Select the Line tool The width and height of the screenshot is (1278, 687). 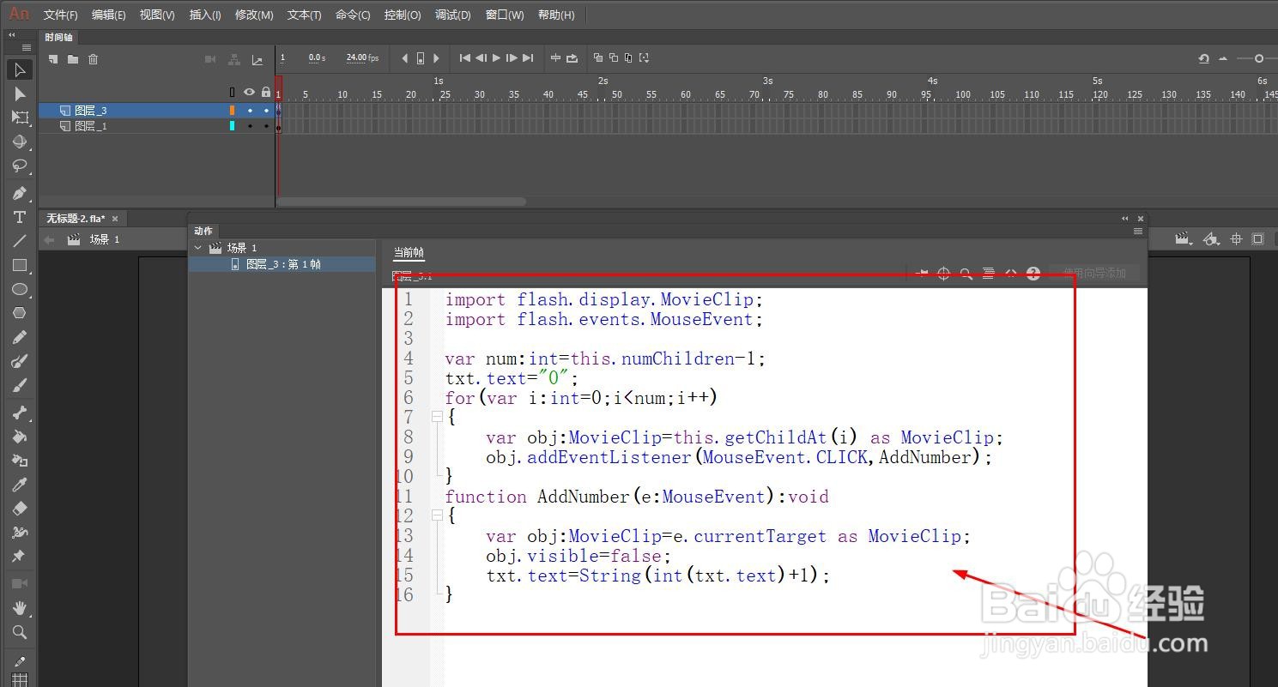tap(20, 241)
